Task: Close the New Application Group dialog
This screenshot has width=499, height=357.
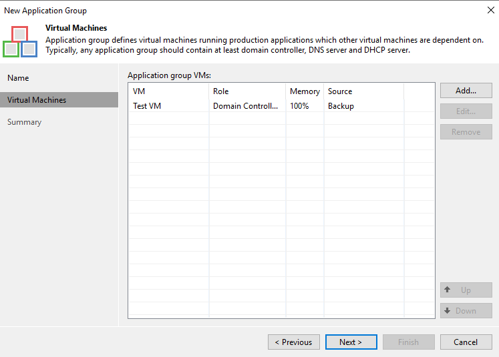Action: point(491,10)
